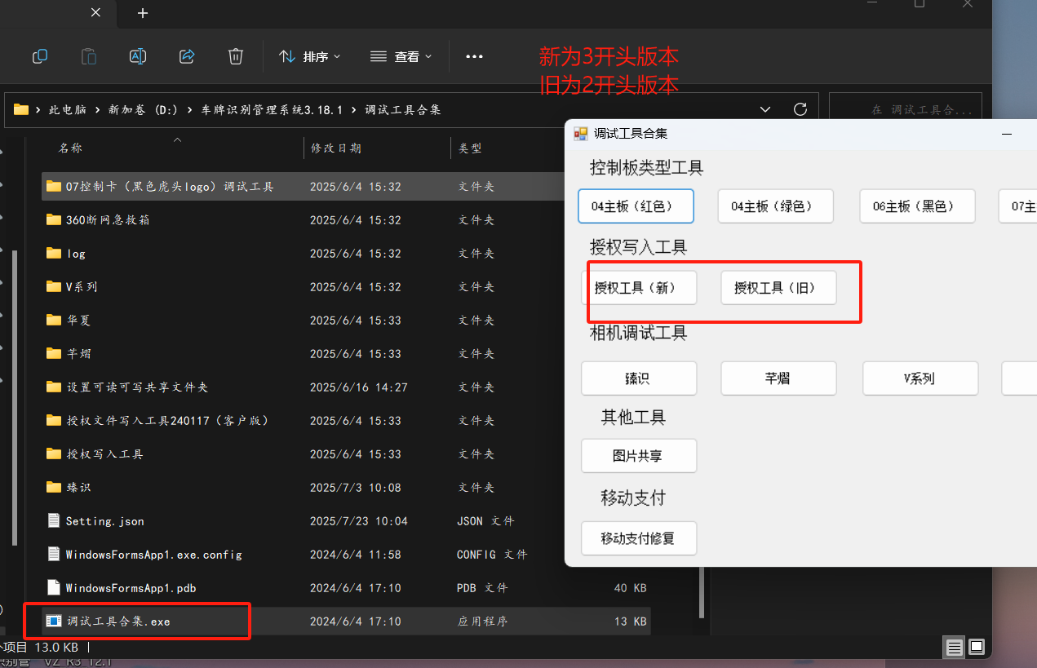Open the See more ellipsis menu
The image size is (1037, 668).
click(x=474, y=56)
